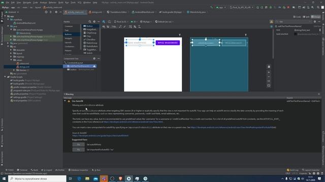Screen dimensions: 325x182
Task: Switch editor to Code view
Action: 297,17
